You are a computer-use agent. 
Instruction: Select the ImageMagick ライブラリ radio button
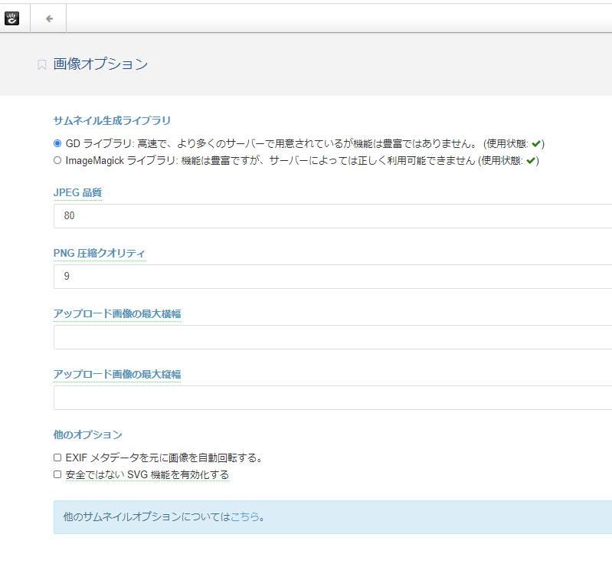click(57, 160)
